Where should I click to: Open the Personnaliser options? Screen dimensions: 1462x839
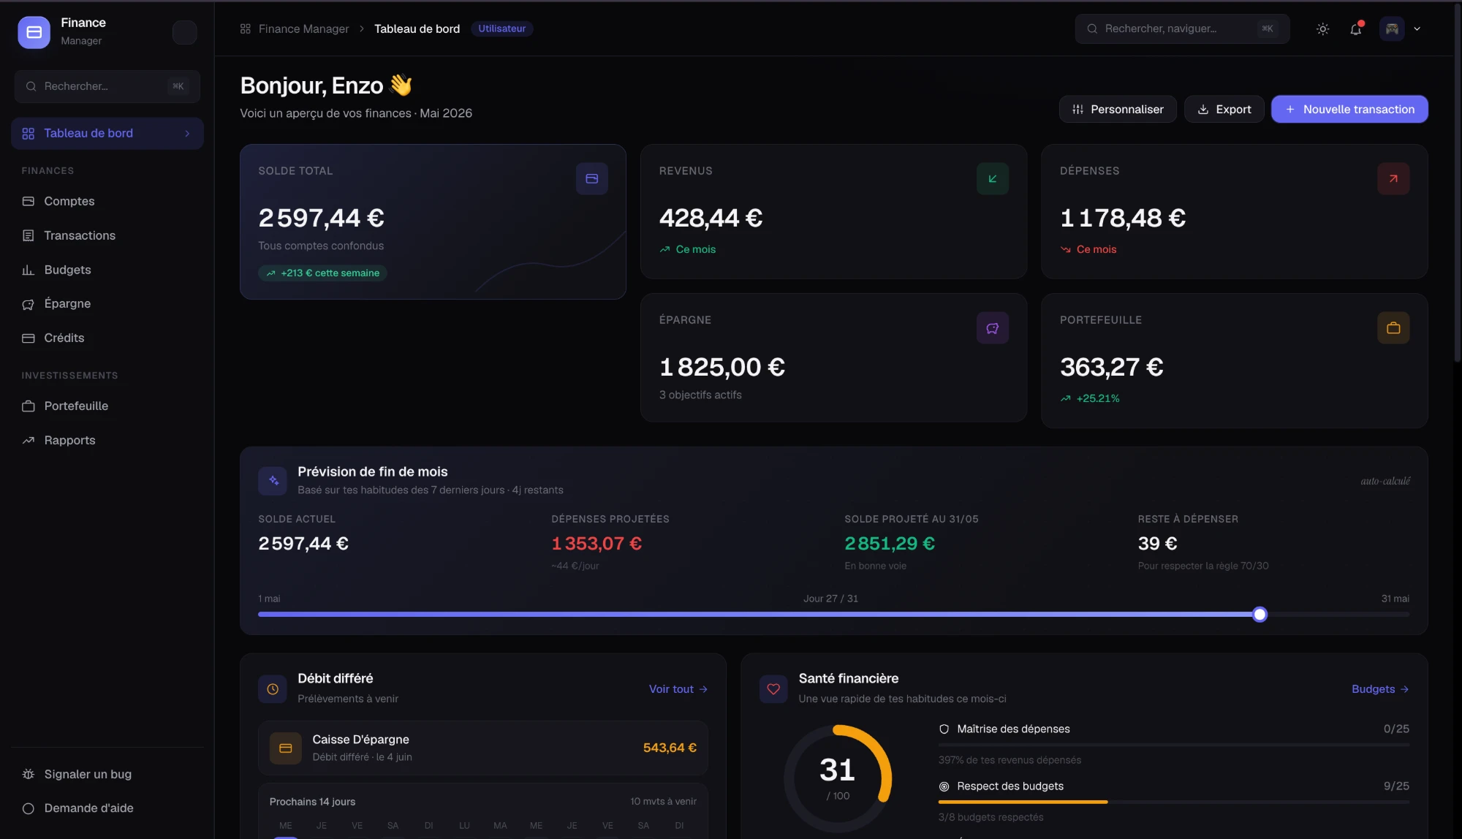1118,109
